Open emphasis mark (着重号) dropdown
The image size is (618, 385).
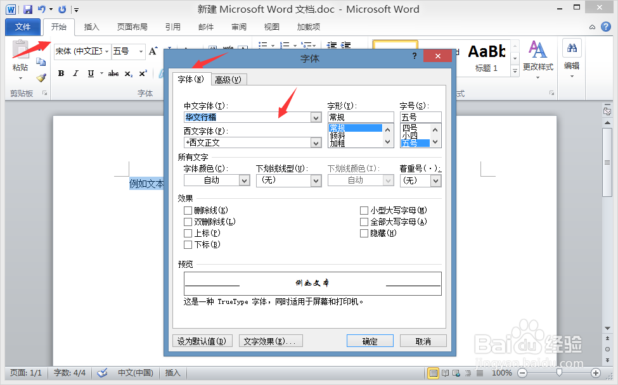(435, 180)
